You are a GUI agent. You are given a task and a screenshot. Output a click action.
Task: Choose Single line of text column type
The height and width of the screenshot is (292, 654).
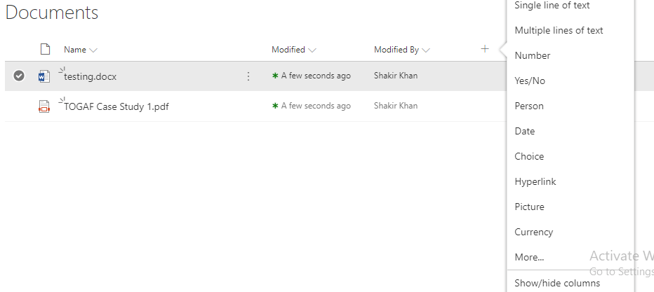[552, 6]
